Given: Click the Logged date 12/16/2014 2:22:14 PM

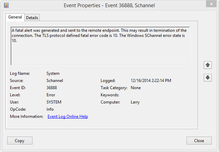Looking at the screenshot, I should pyautogui.click(x=151, y=81).
